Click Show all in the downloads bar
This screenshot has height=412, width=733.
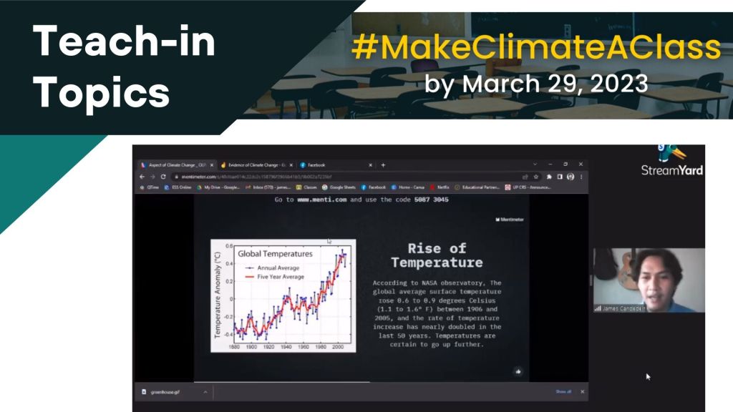pyautogui.click(x=563, y=392)
